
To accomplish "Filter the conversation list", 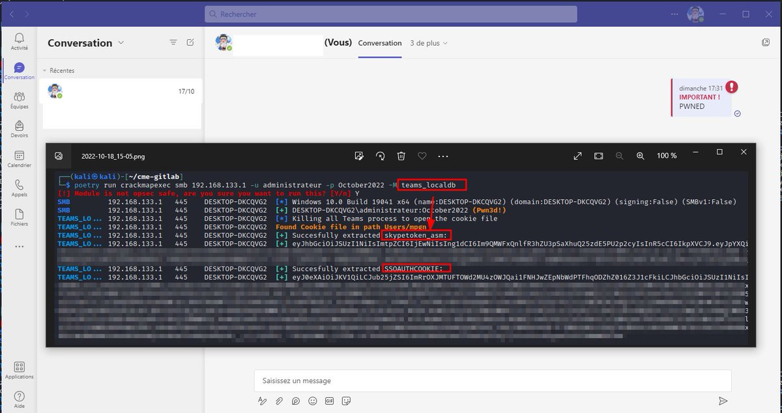I will (173, 42).
